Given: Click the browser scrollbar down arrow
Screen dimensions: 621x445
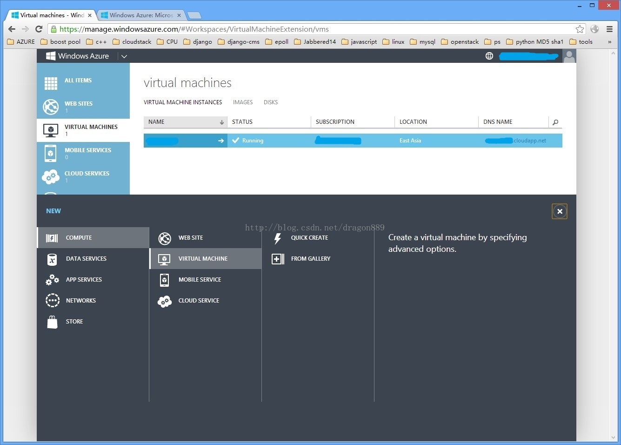Looking at the screenshot, I should (x=613, y=438).
